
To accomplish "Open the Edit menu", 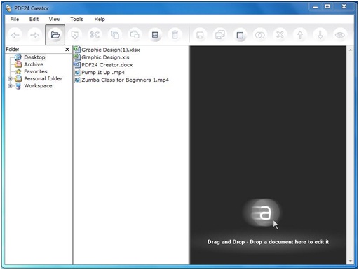I will tap(34, 20).
